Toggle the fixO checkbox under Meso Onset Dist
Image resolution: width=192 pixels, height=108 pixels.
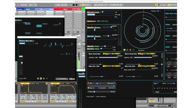click(122, 64)
